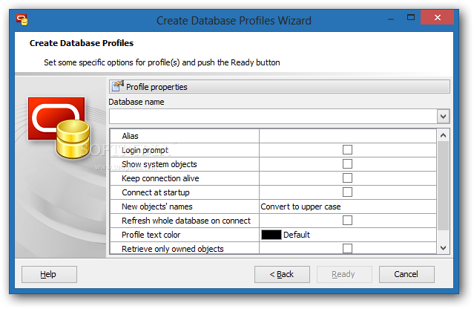This screenshot has height=309, width=474.
Task: Click the Alias value cell
Action: pyautogui.click(x=348, y=136)
